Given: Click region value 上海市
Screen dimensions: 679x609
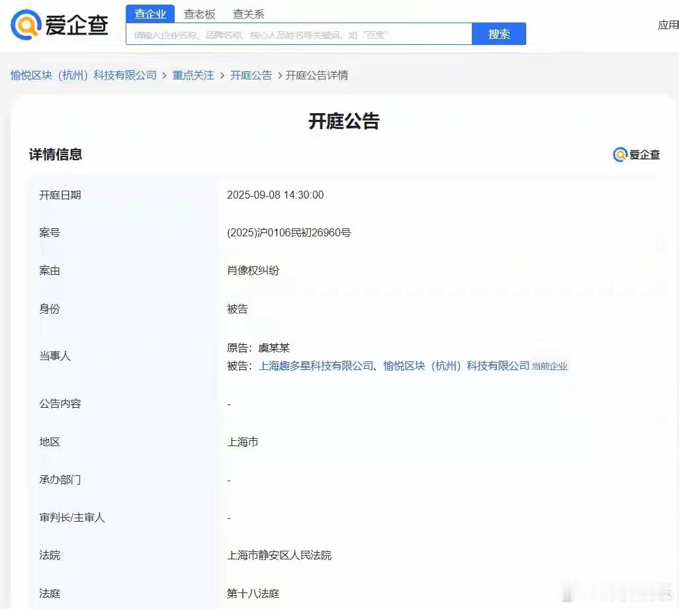Looking at the screenshot, I should click(242, 442).
